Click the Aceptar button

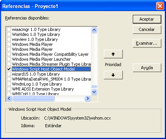point(147,19)
